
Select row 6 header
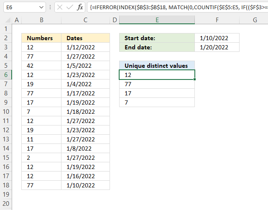click(6, 75)
